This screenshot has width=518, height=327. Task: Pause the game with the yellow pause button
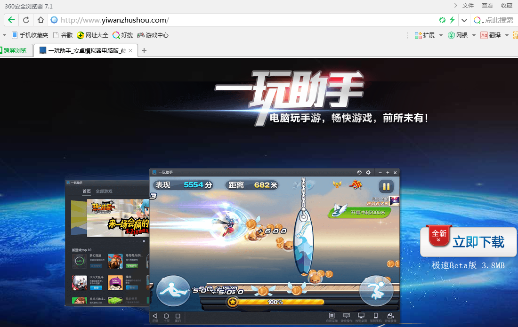386,187
